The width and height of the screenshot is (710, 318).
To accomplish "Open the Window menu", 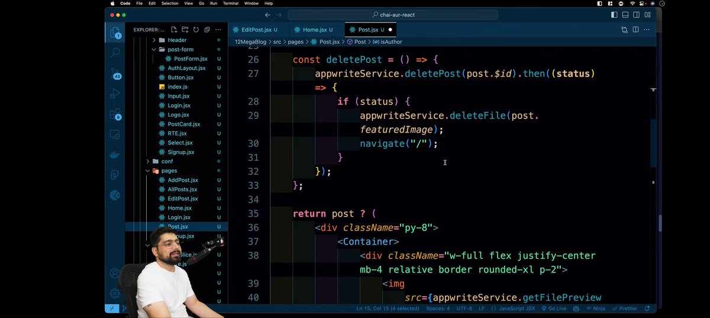I will (x=251, y=3).
